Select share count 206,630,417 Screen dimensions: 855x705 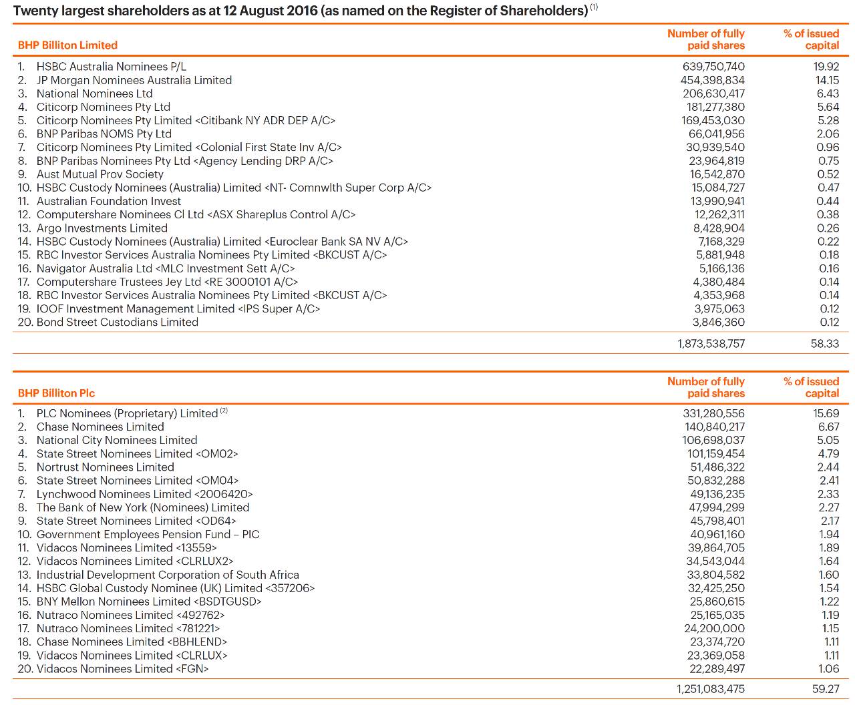[713, 93]
